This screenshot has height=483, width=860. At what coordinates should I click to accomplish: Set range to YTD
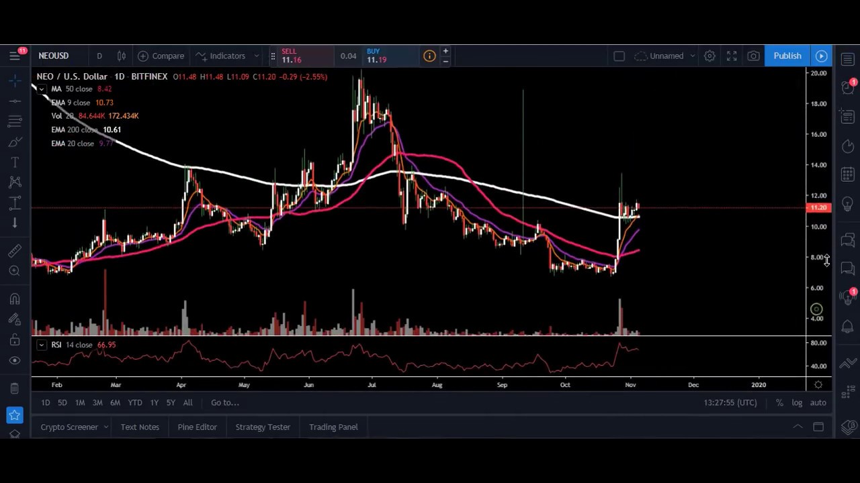coord(135,402)
